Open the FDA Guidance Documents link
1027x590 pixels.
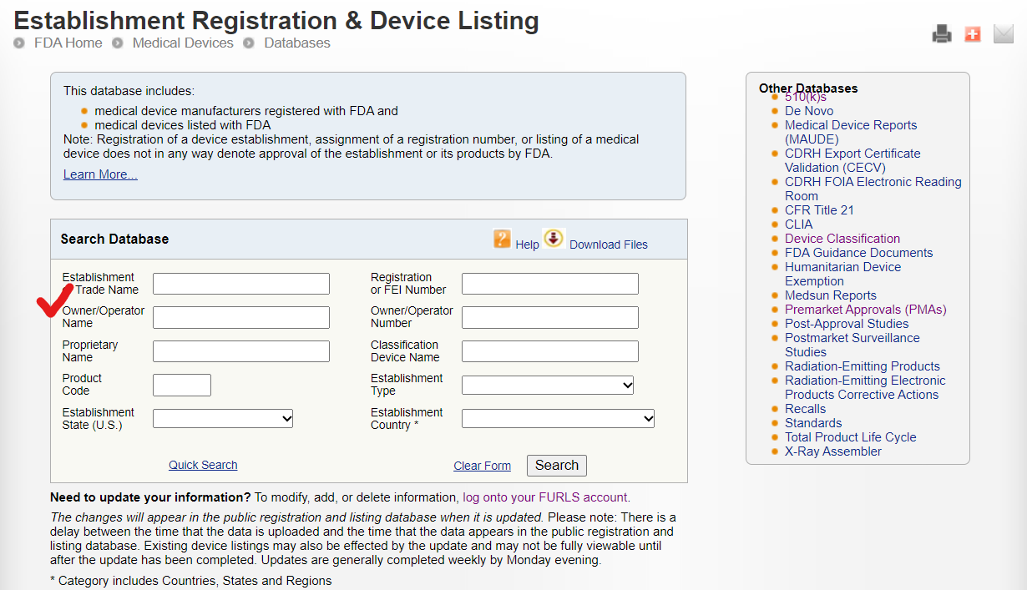tap(858, 253)
